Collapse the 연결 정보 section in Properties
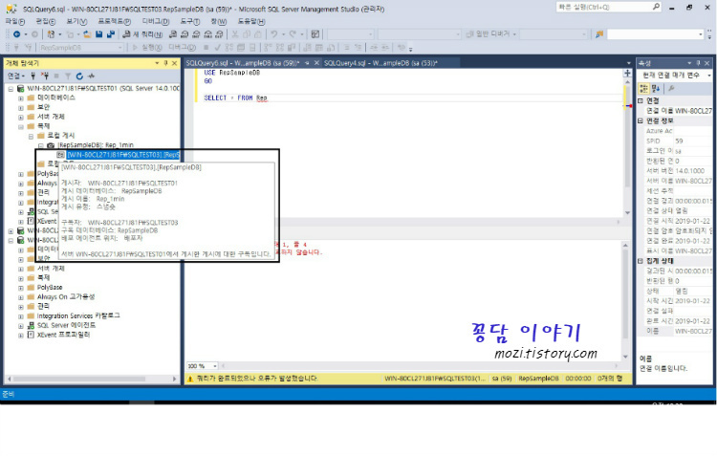The image size is (717, 456). click(x=641, y=121)
